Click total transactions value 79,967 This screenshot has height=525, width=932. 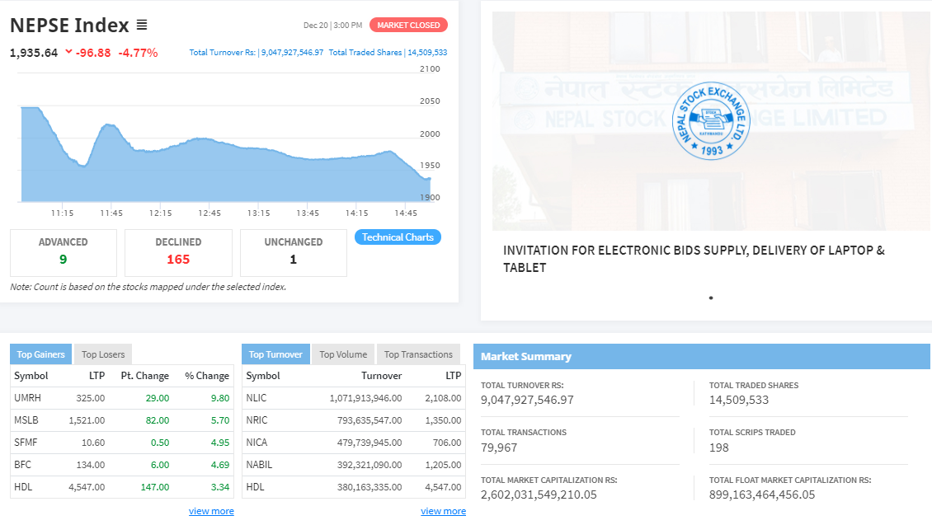click(x=499, y=448)
